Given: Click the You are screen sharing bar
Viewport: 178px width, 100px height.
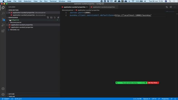Looking at the screenshot, I should (131, 83).
